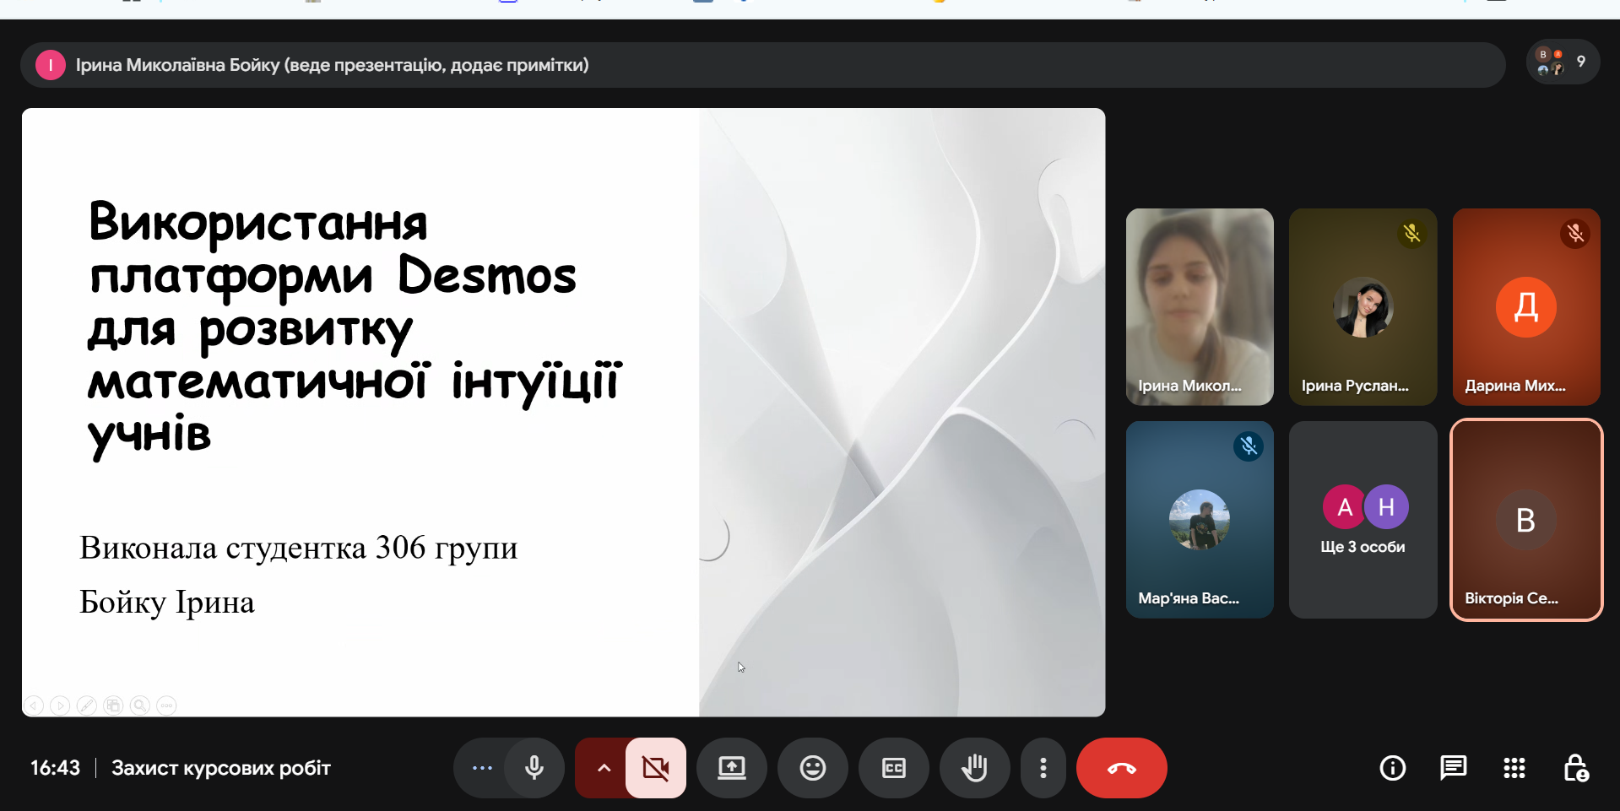Open the emoji reactions button
The width and height of the screenshot is (1620, 811).
813,768
